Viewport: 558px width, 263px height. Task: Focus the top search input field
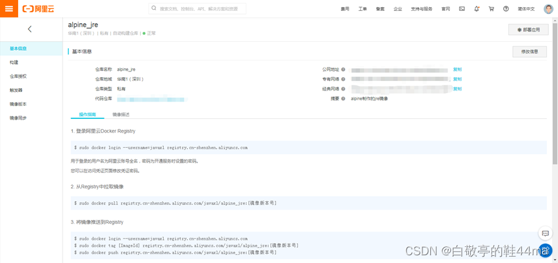197,8
